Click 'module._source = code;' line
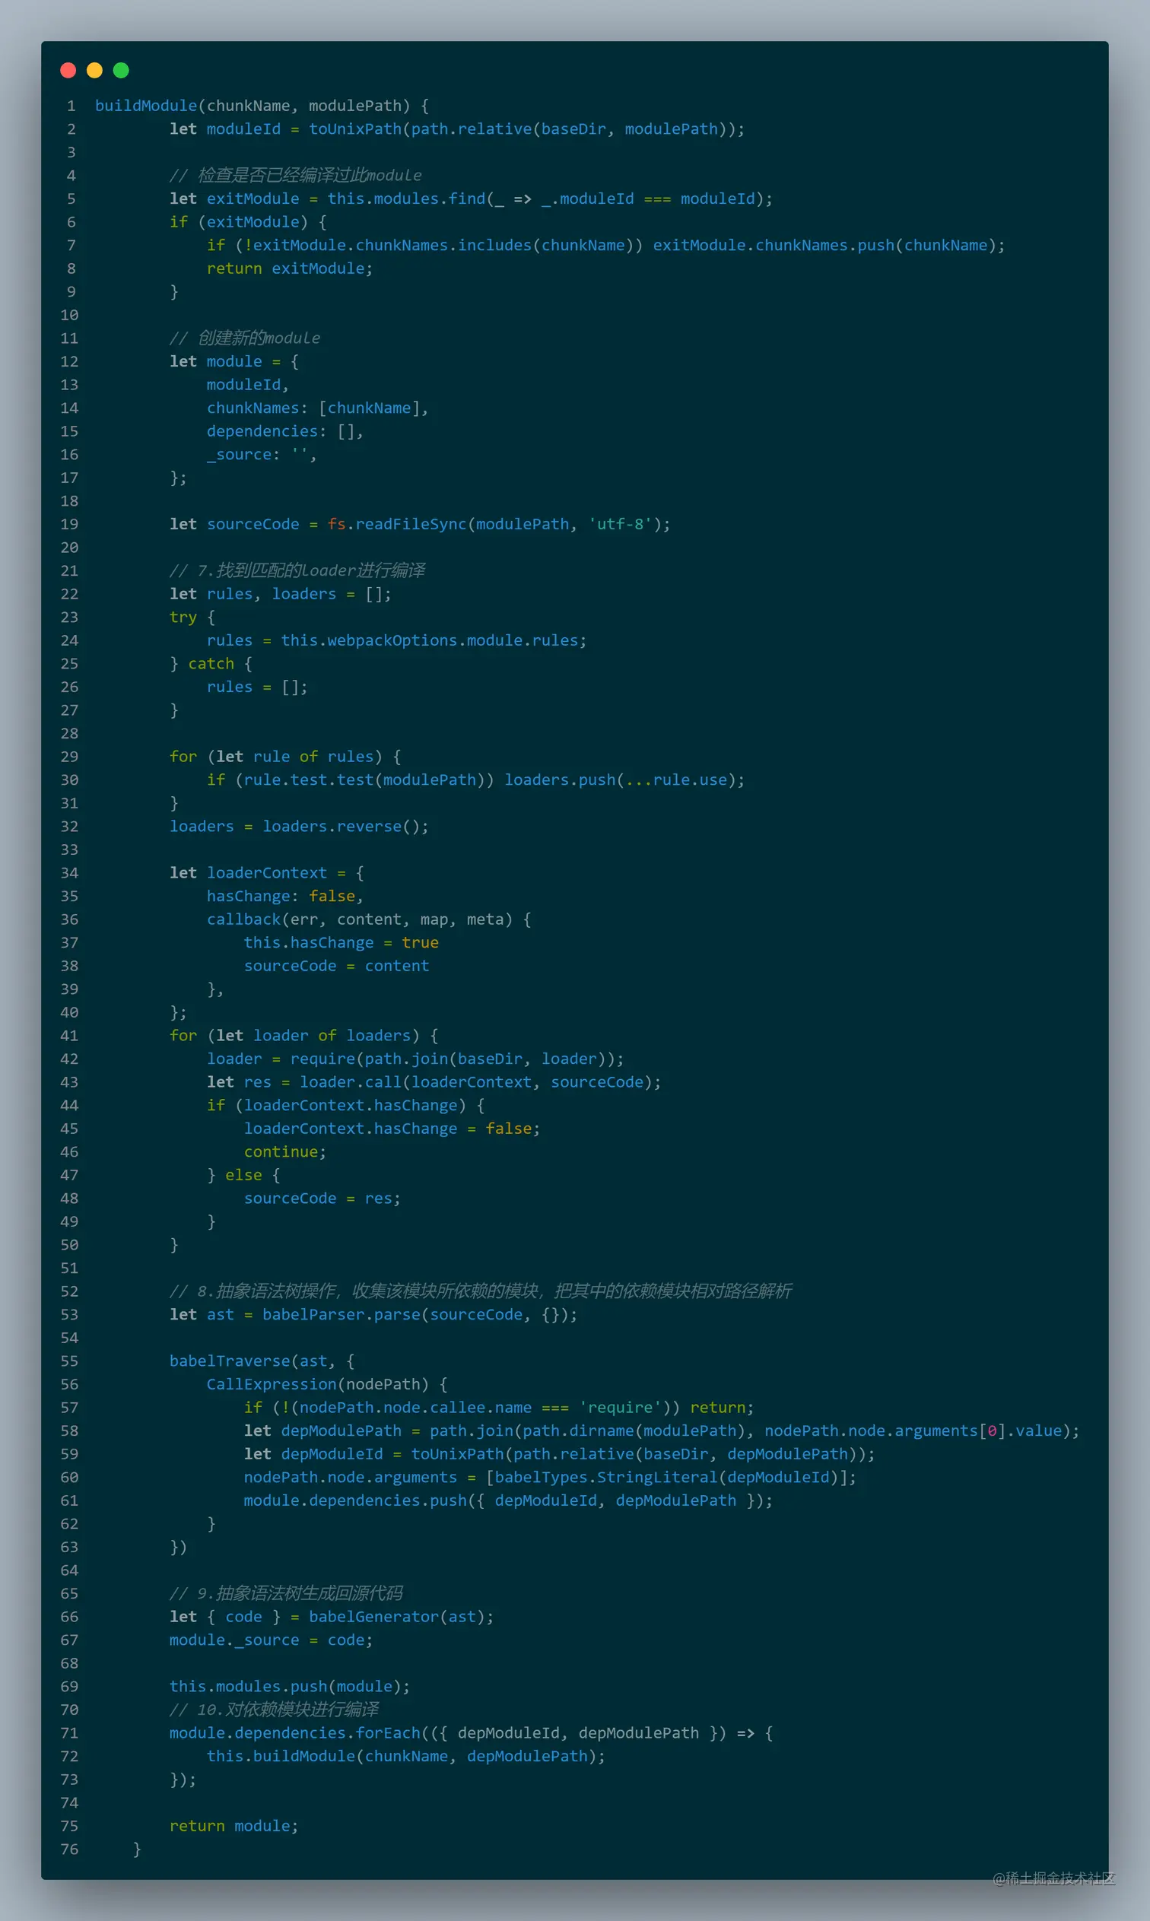Screen dimensions: 1150x1921 272,1639
